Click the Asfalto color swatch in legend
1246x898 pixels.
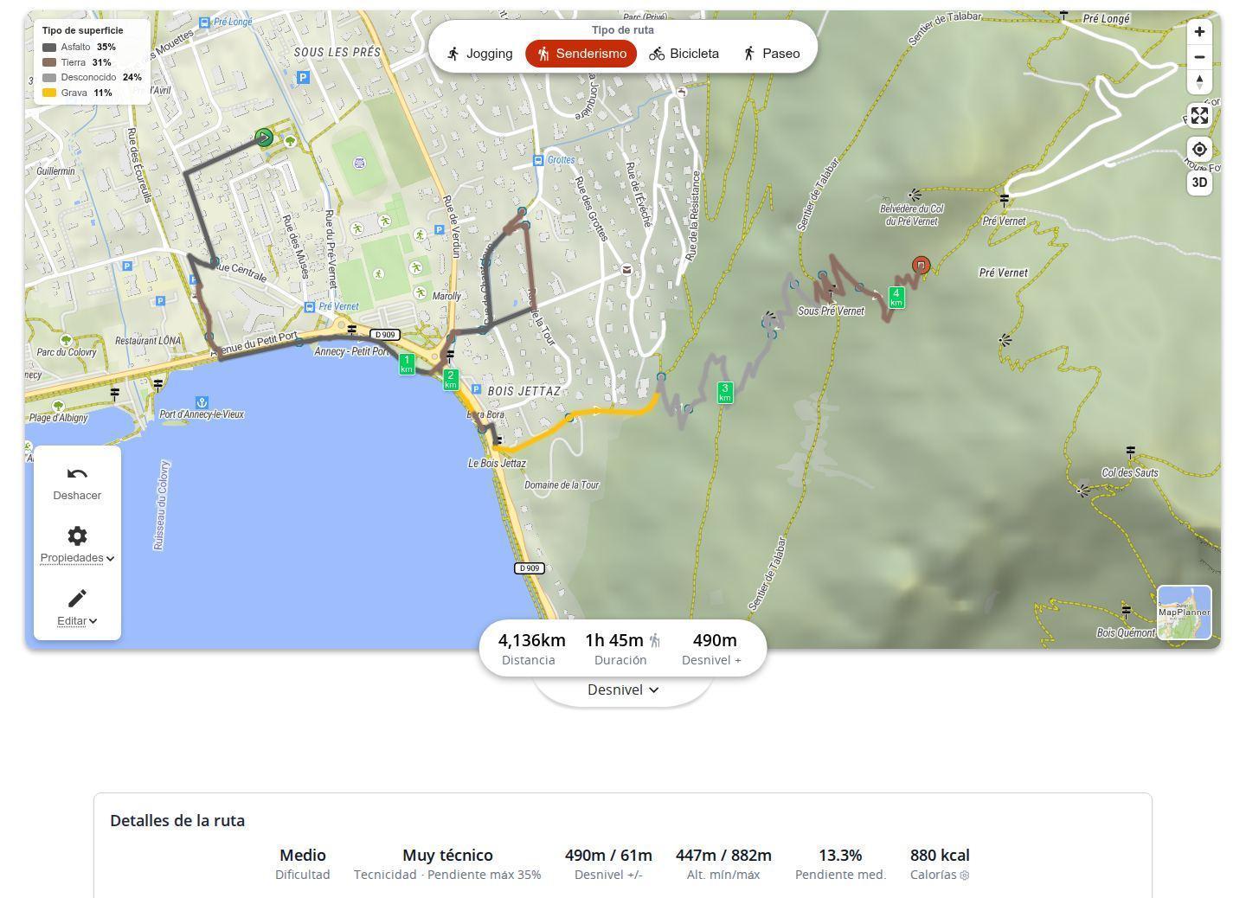coord(49,48)
